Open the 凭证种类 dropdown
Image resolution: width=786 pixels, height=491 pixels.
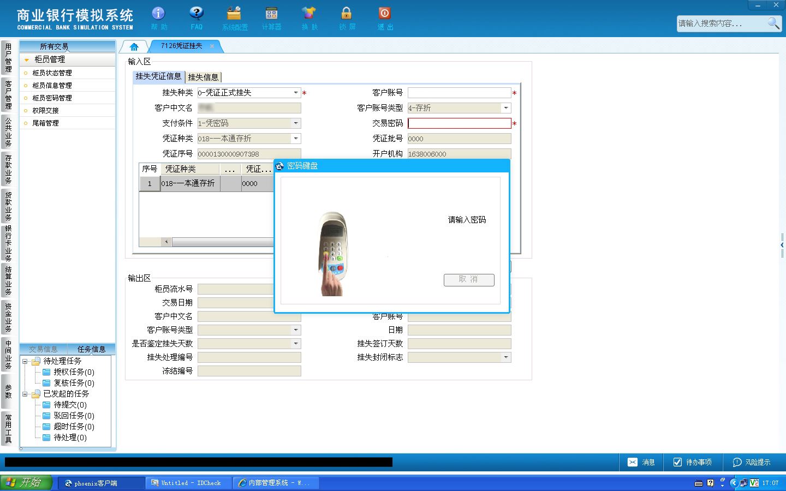click(x=296, y=139)
